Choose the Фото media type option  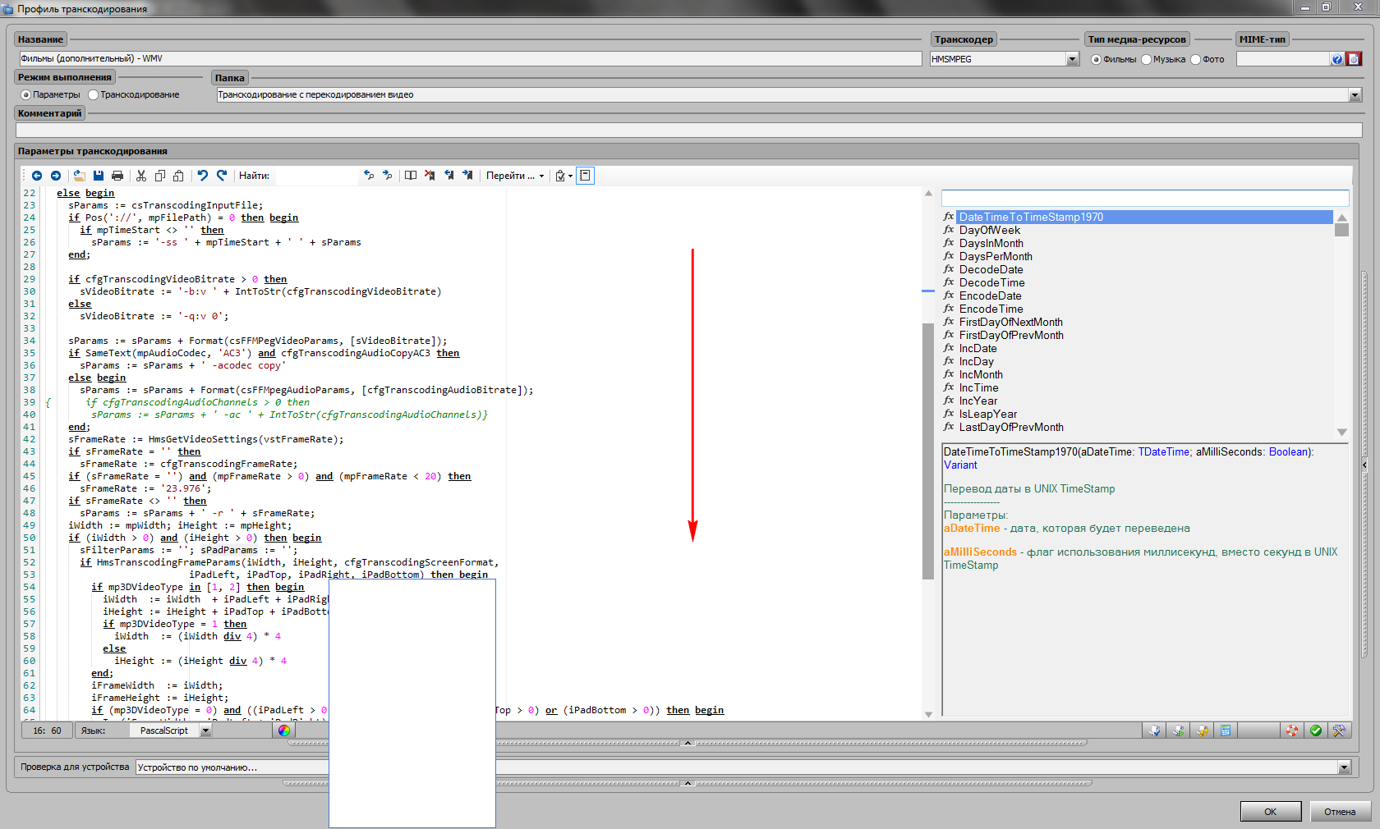(x=1196, y=59)
